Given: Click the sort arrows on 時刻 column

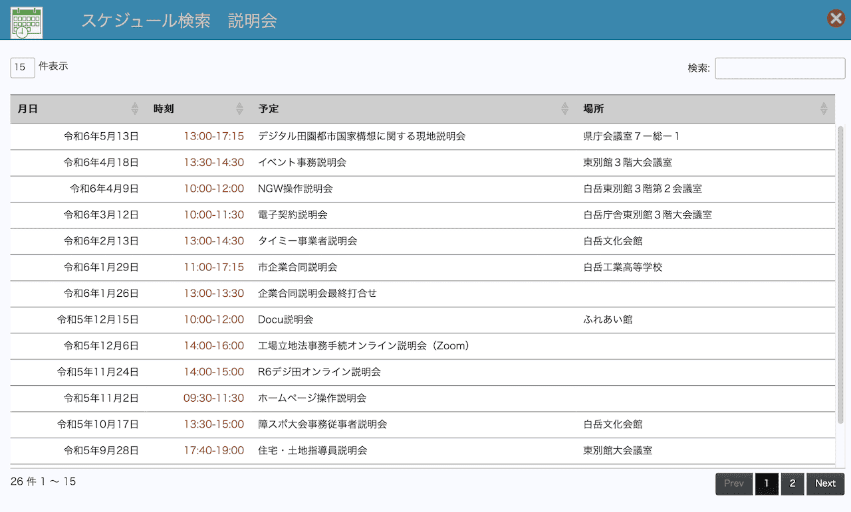Looking at the screenshot, I should (x=239, y=109).
